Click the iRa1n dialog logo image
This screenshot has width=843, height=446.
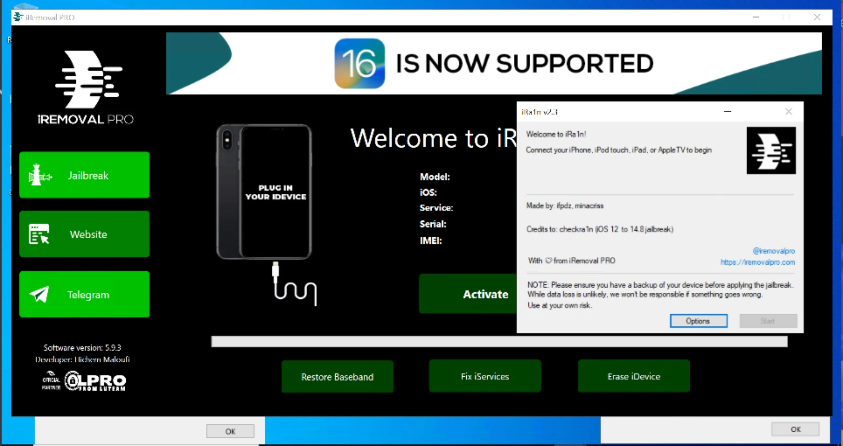pyautogui.click(x=771, y=151)
